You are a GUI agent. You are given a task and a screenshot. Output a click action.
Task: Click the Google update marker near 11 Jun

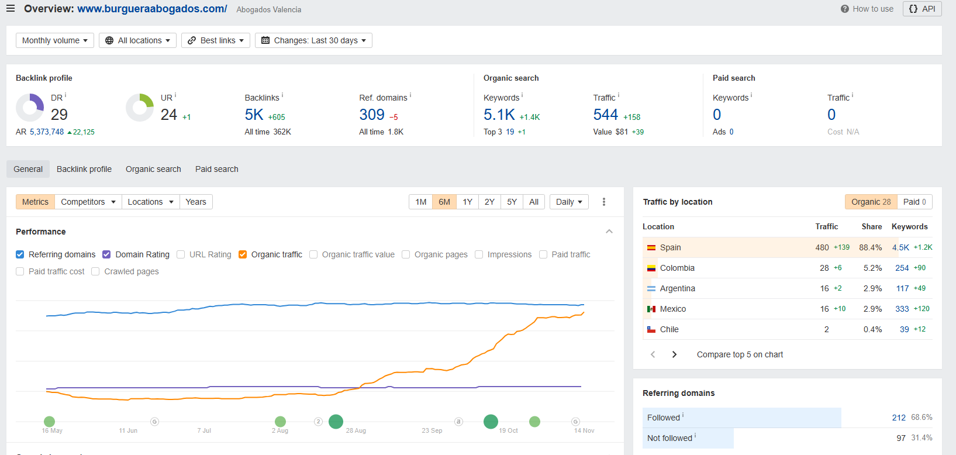[x=154, y=421]
